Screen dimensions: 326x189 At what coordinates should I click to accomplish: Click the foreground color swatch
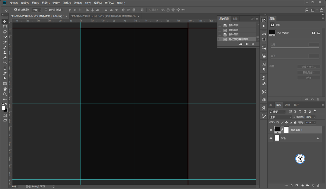[x=3, y=108]
